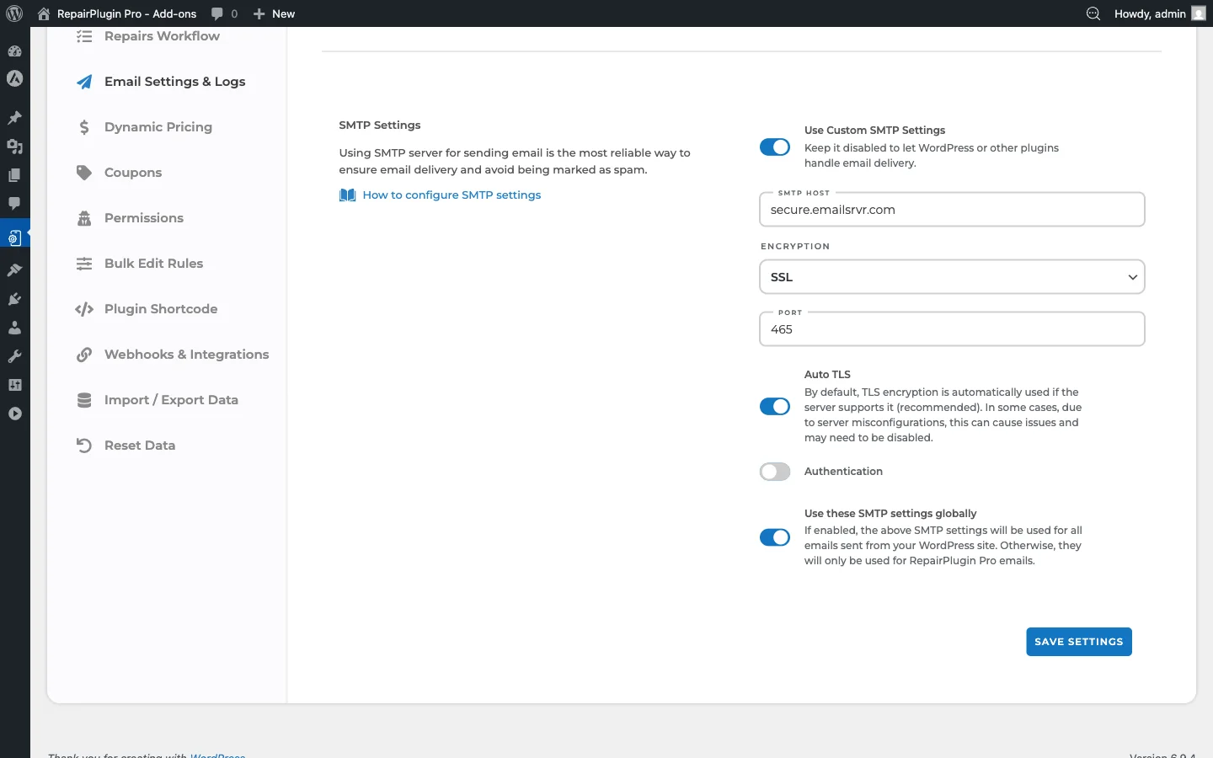1213x758 pixels.
Task: Click the SAVE SETTINGS button
Action: (x=1079, y=642)
